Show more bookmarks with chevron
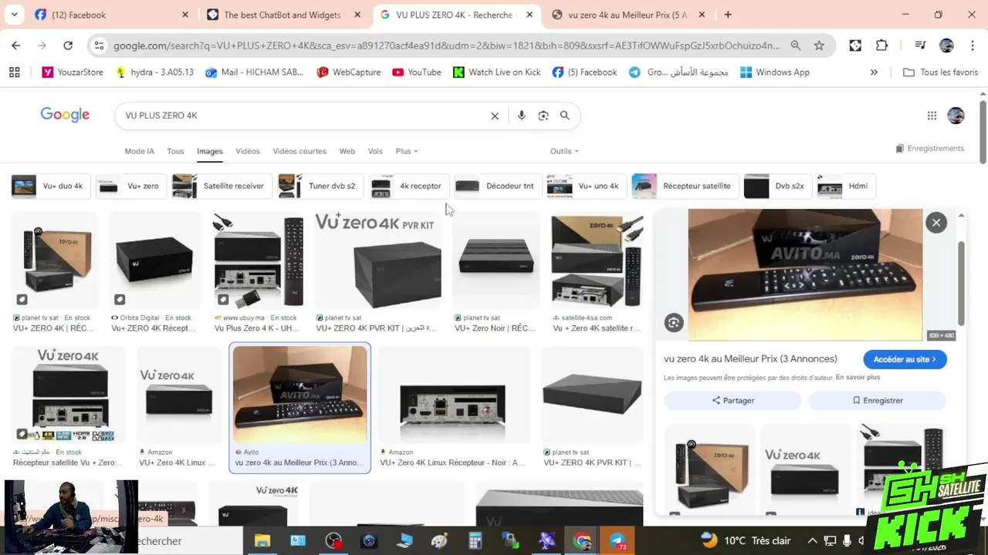The image size is (988, 555). [x=874, y=72]
